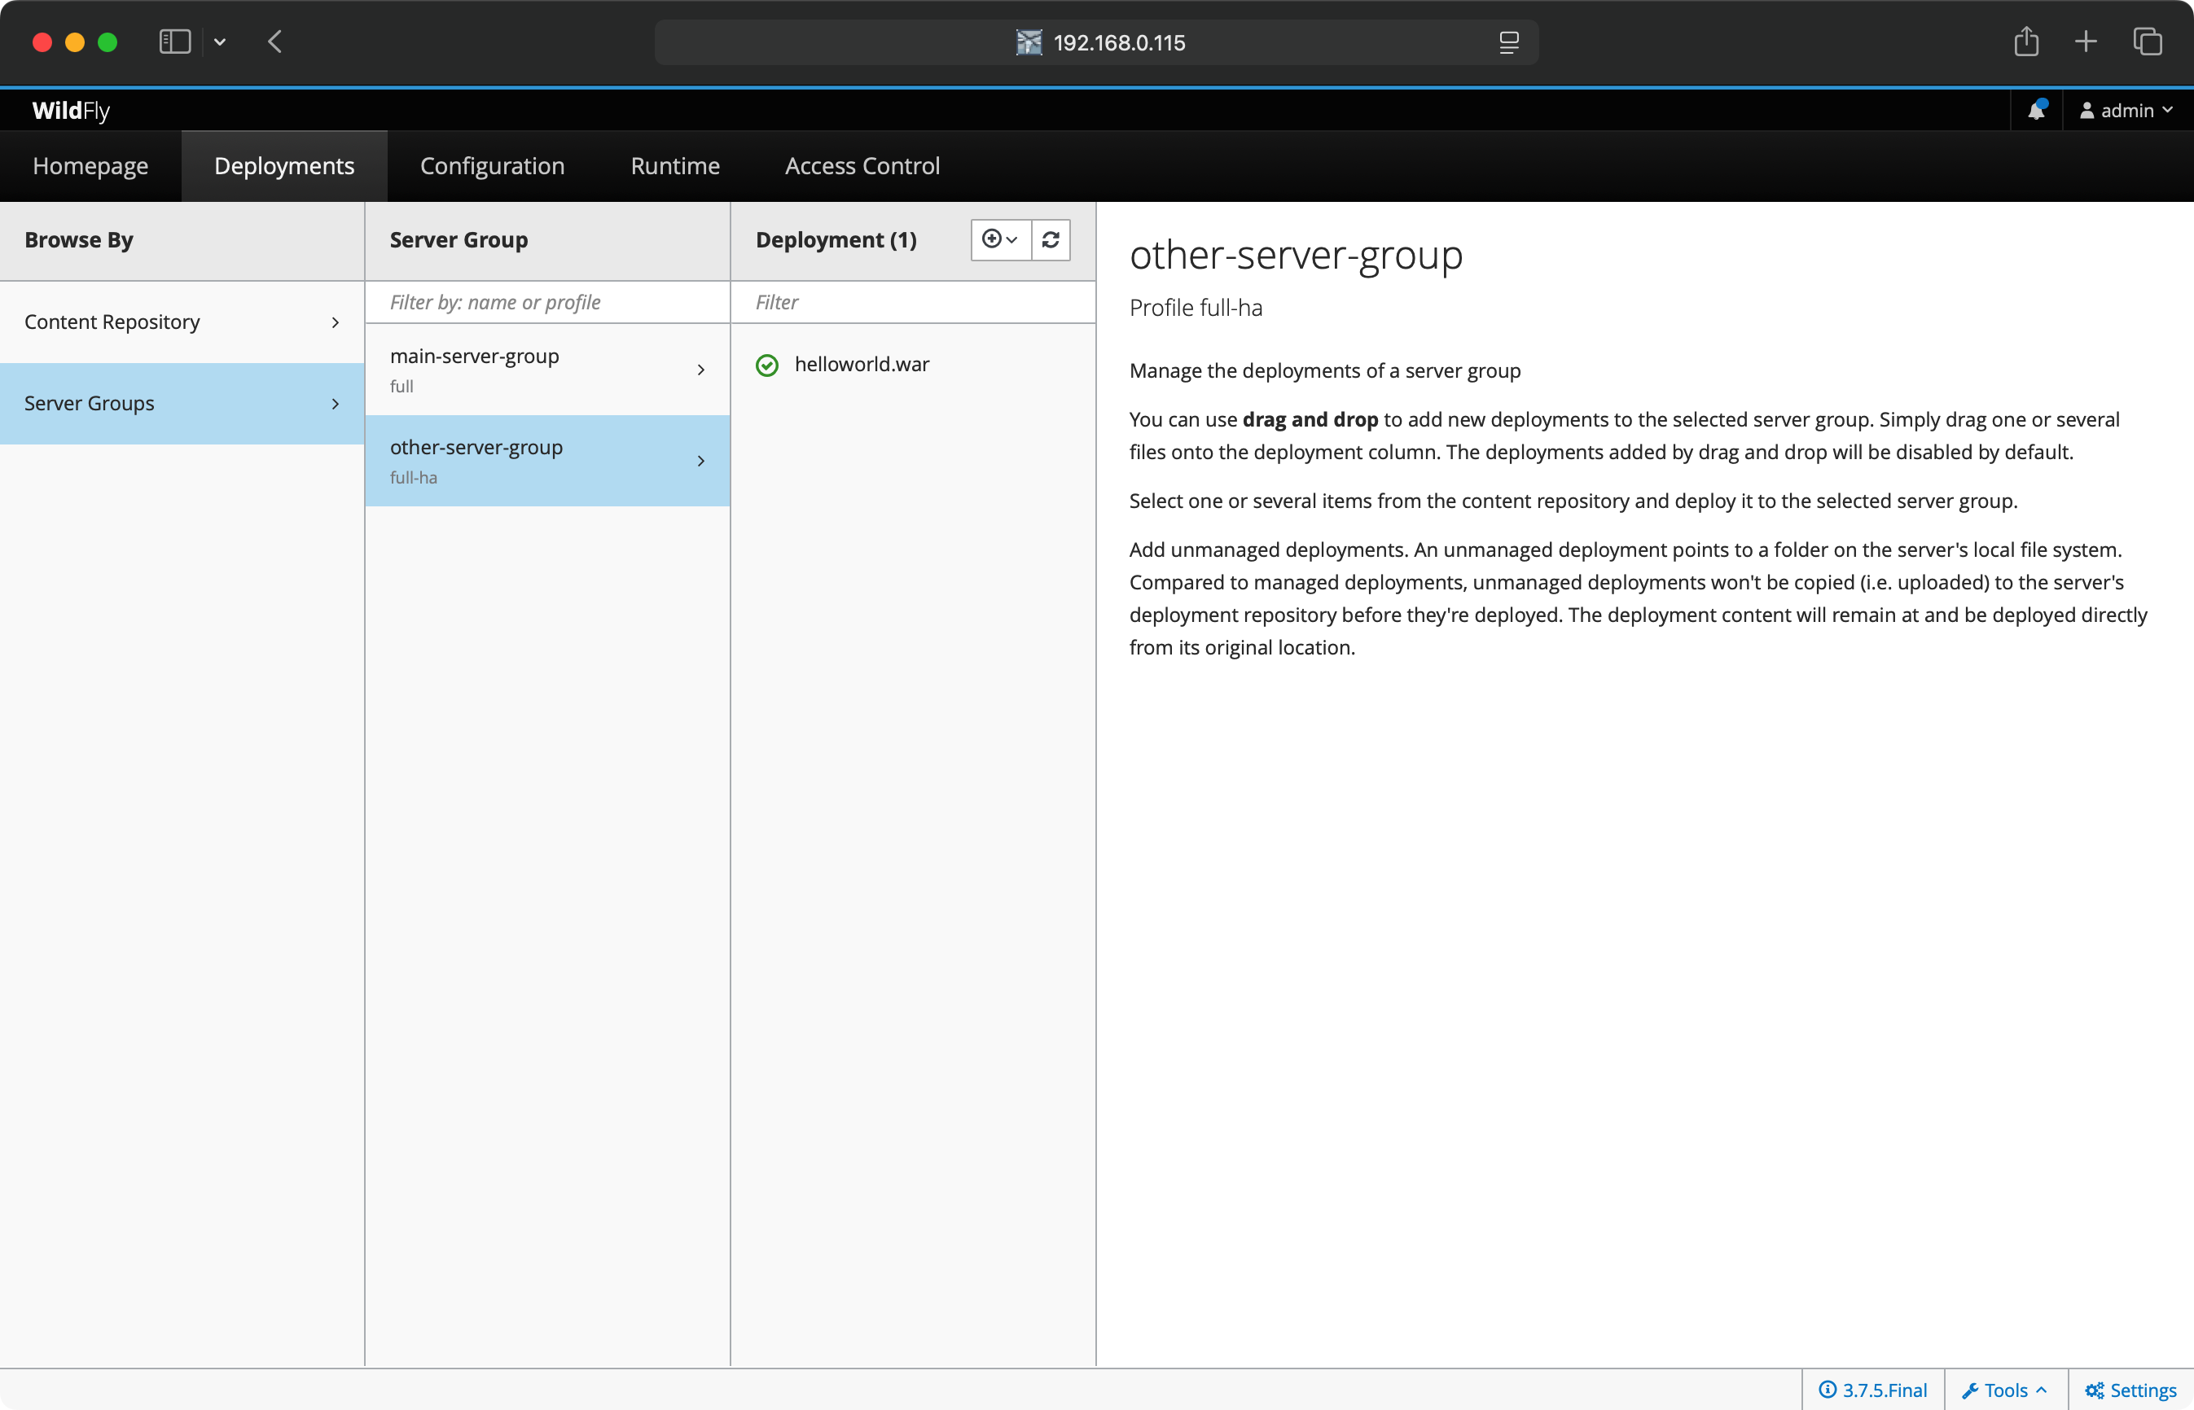This screenshot has height=1410, width=2194.
Task: Click the helloworld.war enabled status icon
Action: tap(767, 366)
